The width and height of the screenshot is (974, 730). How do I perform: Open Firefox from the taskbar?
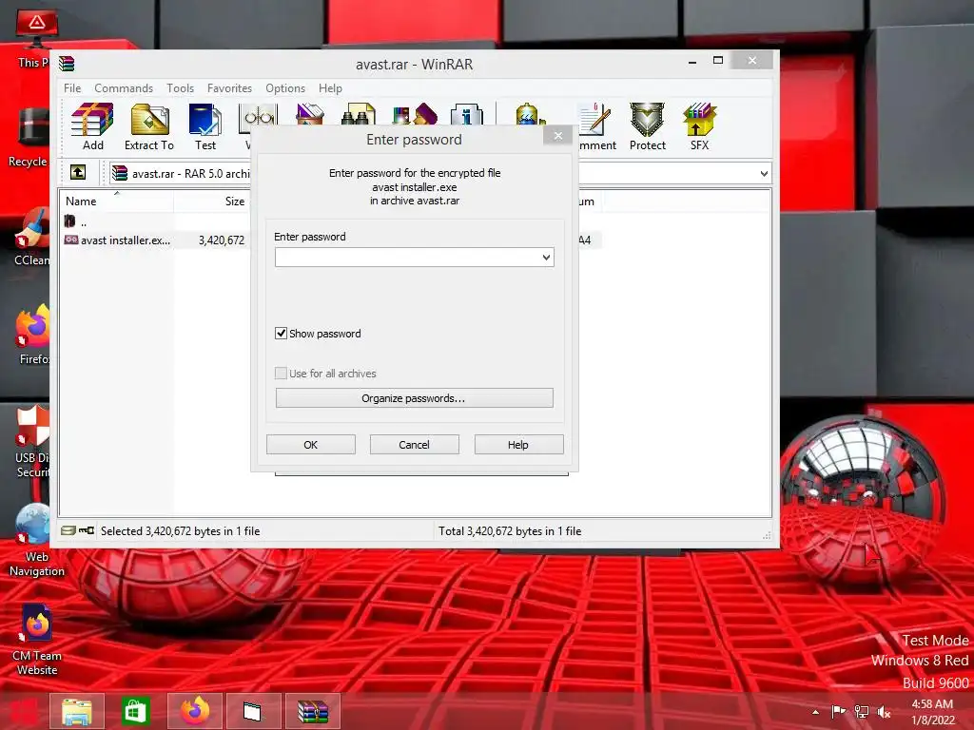(194, 711)
